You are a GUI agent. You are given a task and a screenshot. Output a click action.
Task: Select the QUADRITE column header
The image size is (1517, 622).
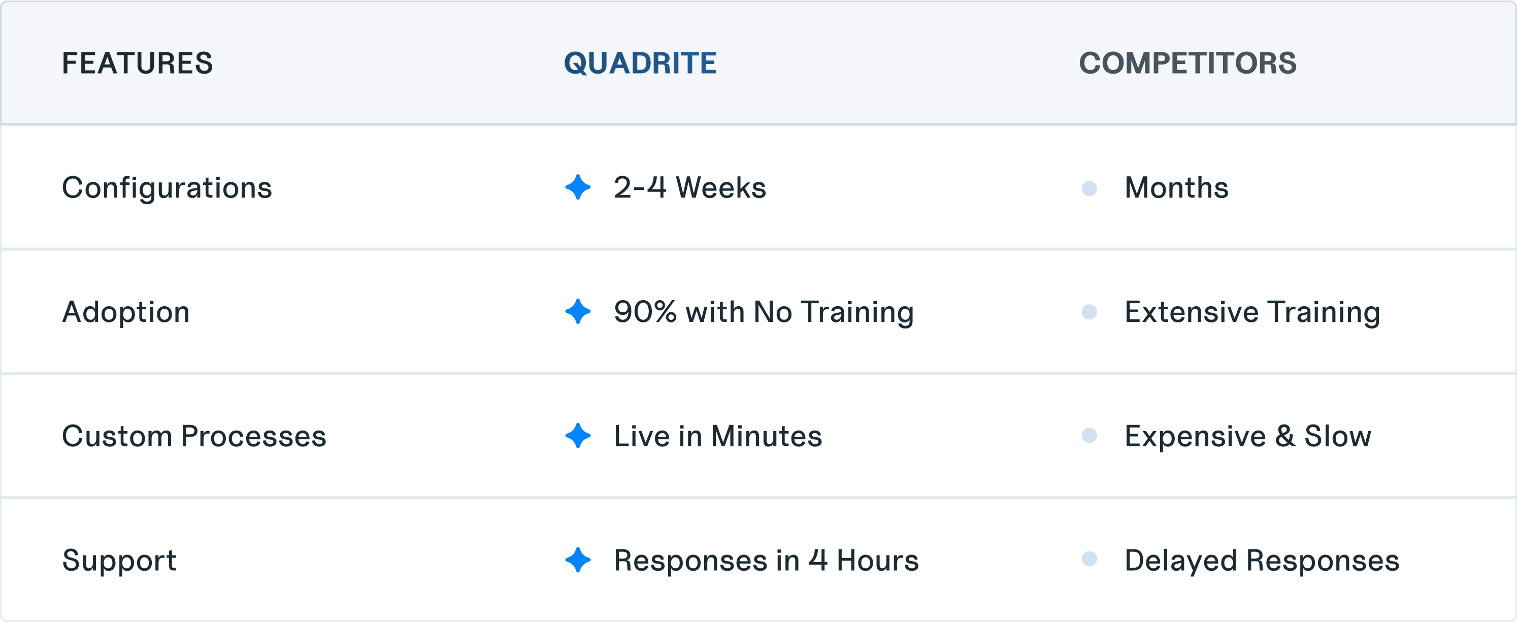coord(640,63)
